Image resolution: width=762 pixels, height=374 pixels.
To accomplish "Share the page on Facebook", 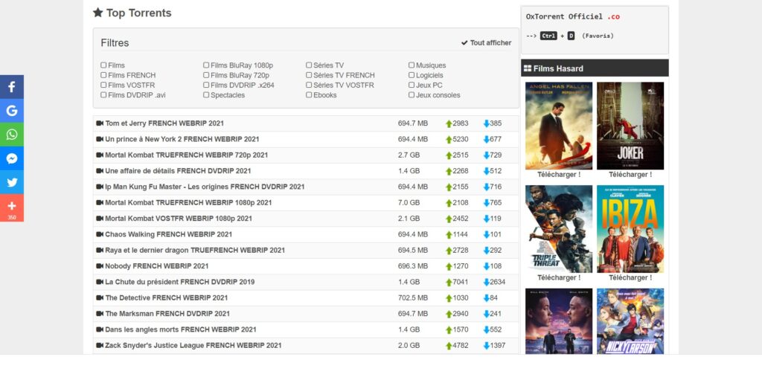I will coord(12,87).
